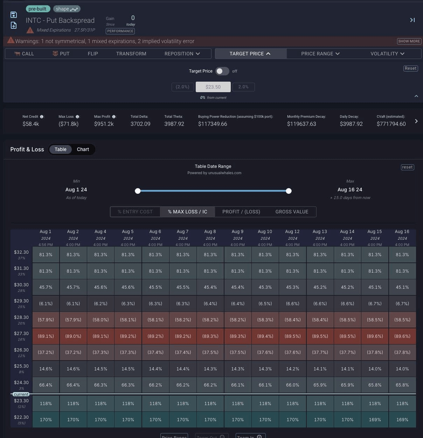The image size is (423, 438).
Task: Open the VOLATILITY dropdown
Action: click(x=387, y=54)
